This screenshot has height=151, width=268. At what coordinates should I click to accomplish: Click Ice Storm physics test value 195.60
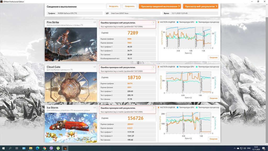point(130,140)
